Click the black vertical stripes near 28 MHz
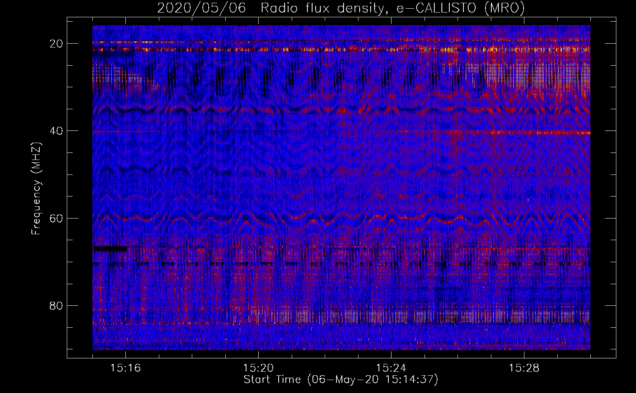 [x=244, y=77]
